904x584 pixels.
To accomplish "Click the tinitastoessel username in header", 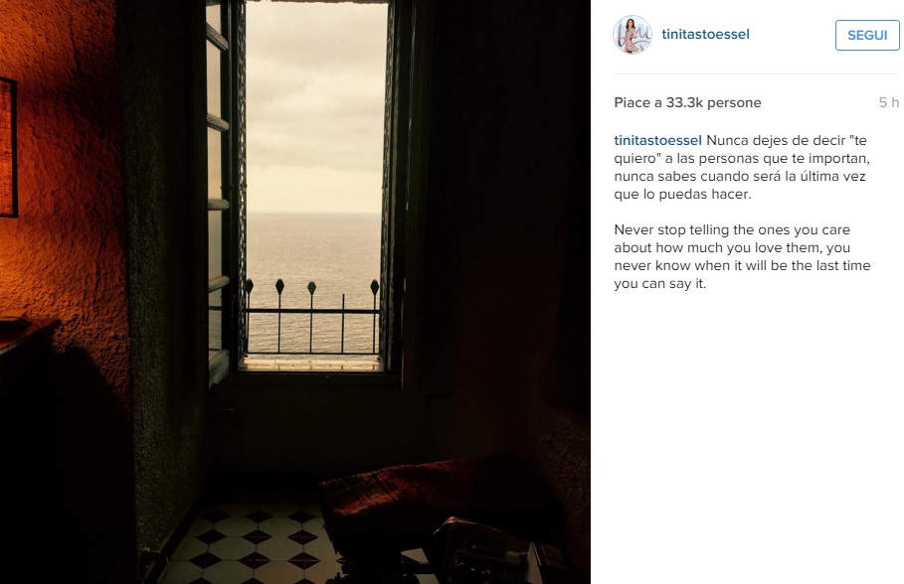I will click(x=706, y=35).
